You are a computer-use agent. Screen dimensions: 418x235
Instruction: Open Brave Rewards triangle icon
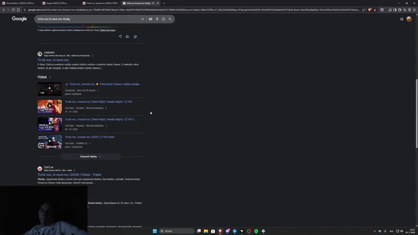375,10
